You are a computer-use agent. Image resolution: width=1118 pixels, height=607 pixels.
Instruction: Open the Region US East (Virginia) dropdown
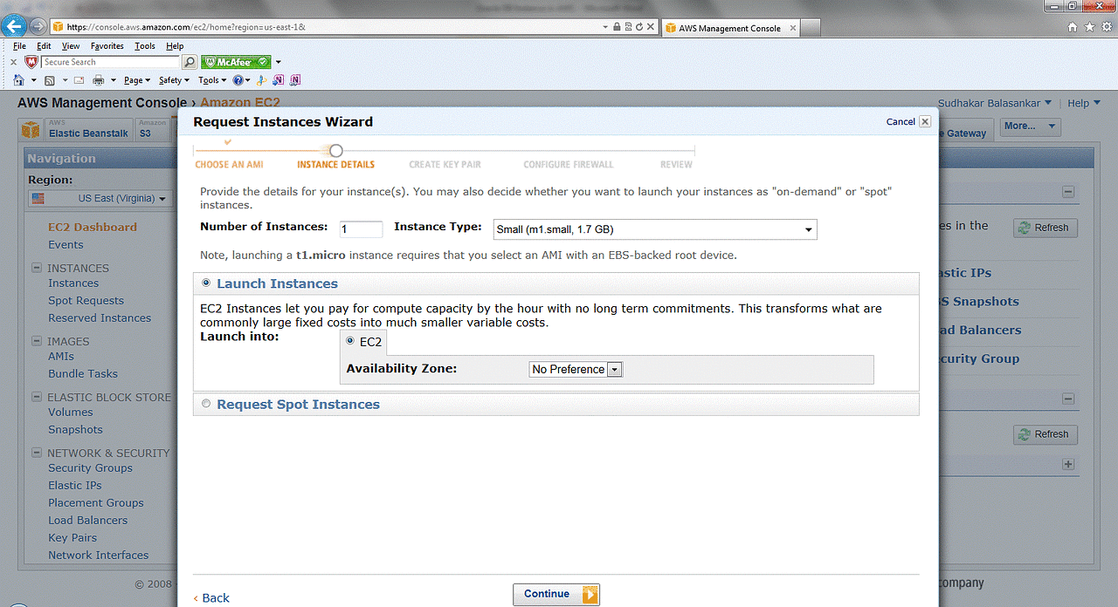tap(100, 198)
